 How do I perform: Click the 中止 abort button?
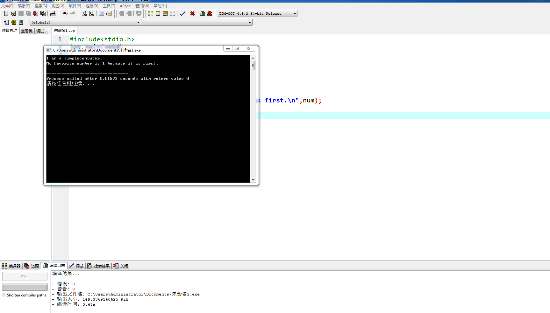(25, 276)
